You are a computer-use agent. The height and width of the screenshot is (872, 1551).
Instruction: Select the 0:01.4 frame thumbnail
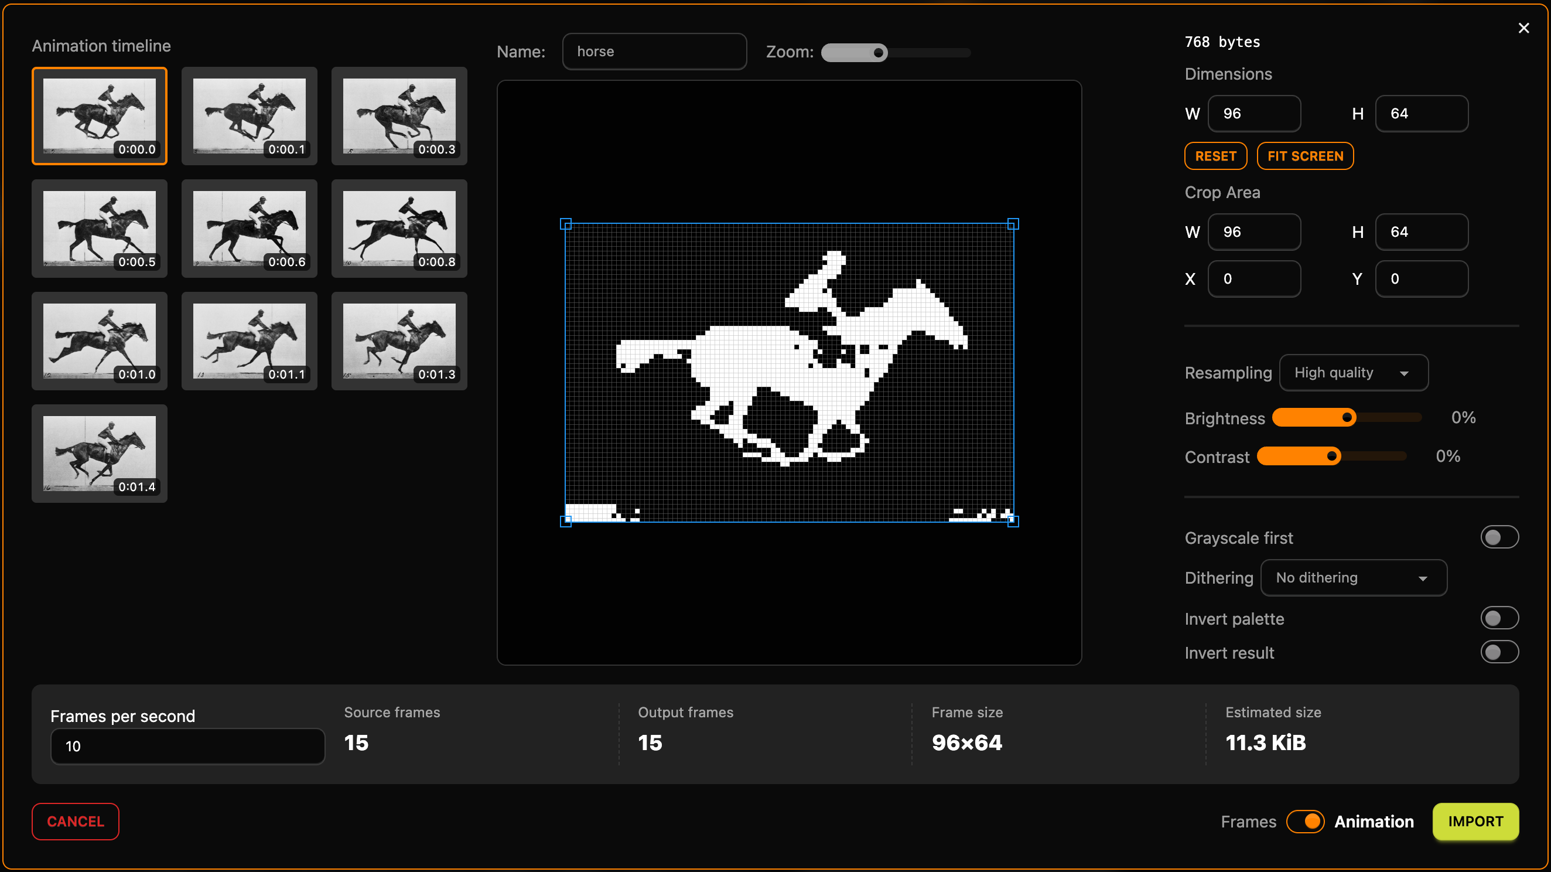100,454
